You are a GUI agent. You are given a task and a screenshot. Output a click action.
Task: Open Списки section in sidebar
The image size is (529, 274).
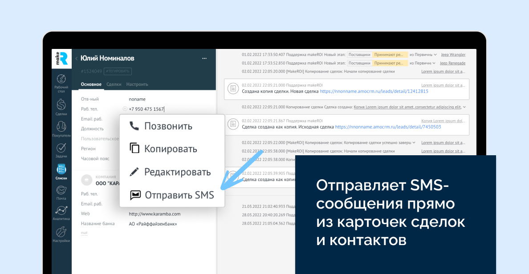(x=61, y=172)
